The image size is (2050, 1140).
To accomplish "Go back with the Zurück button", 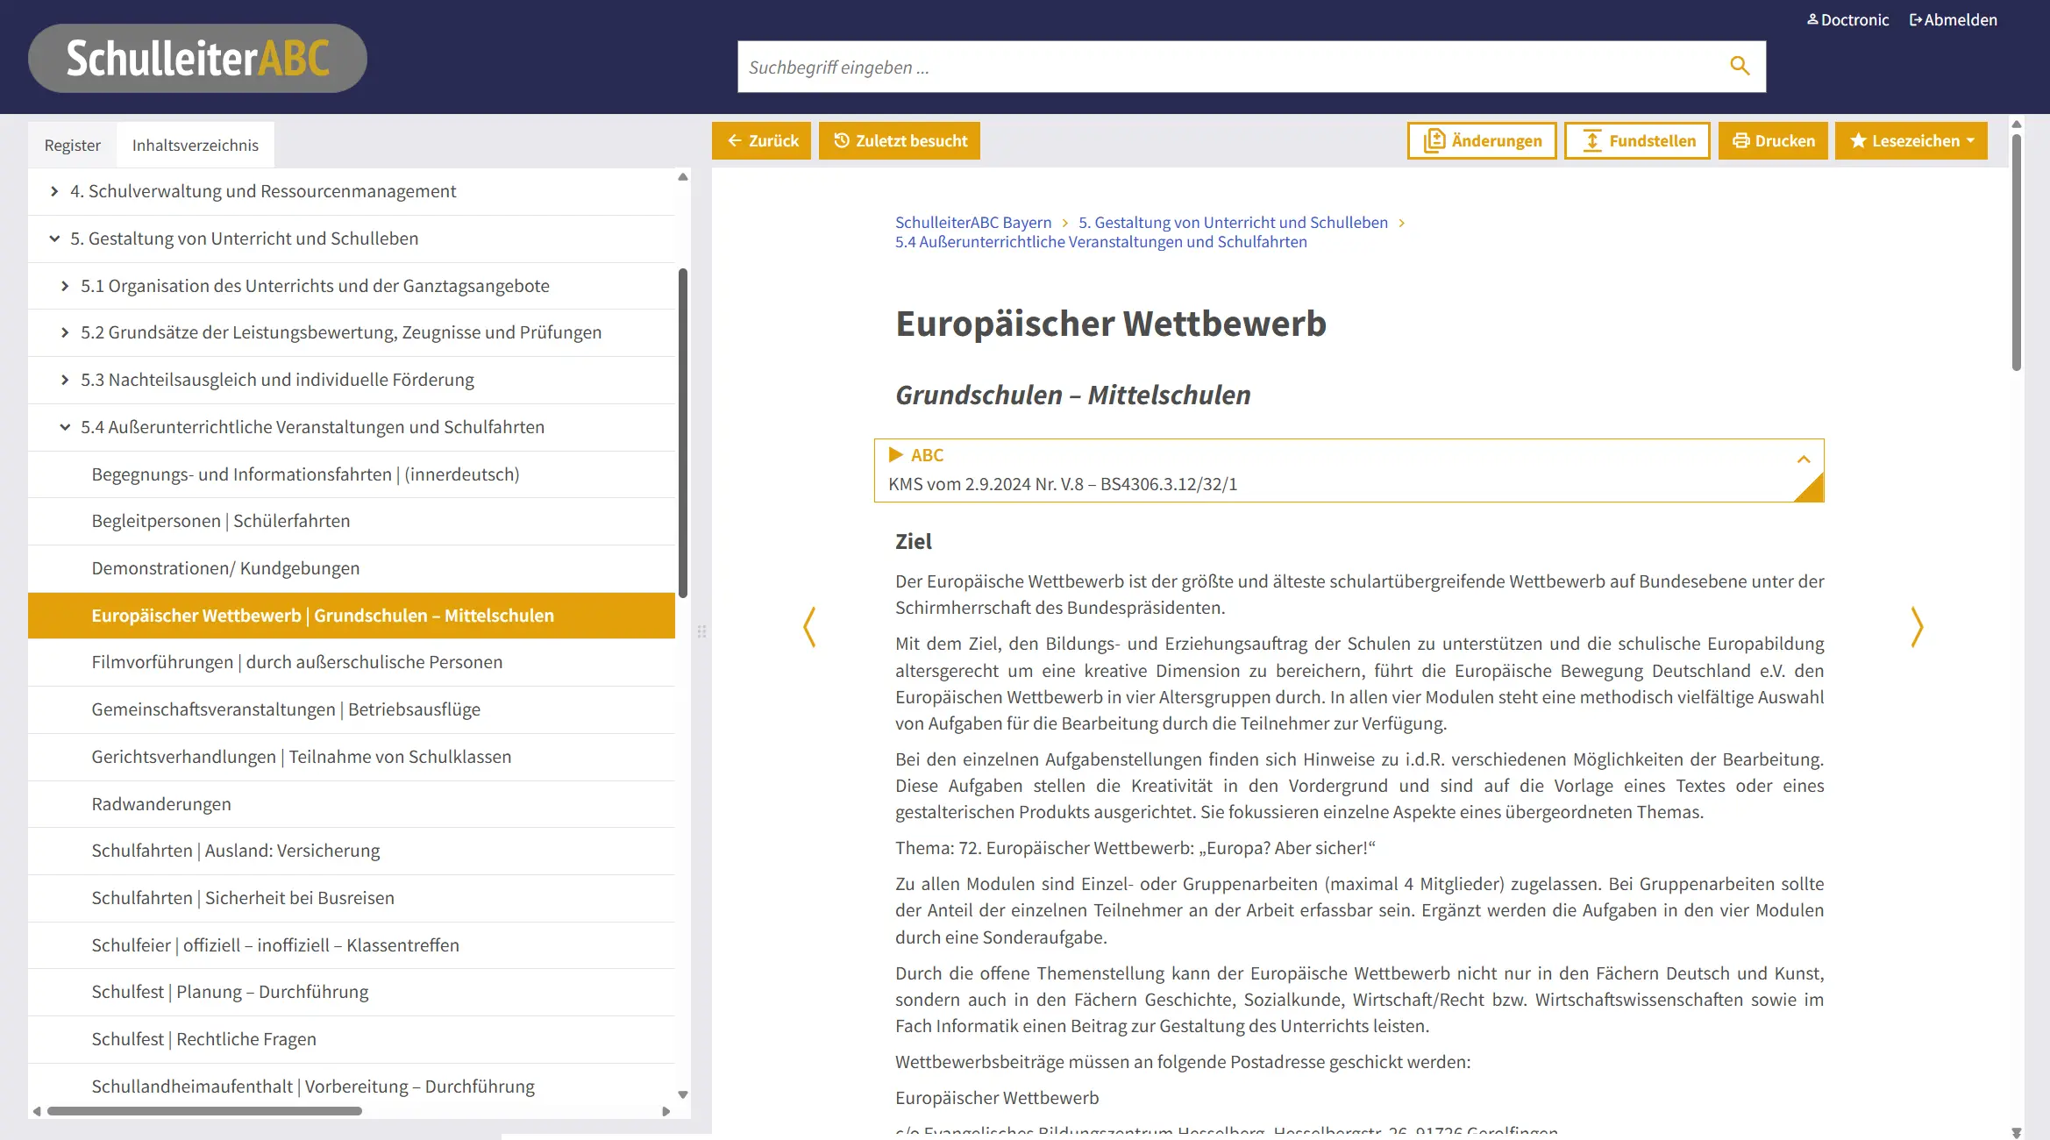I will click(762, 140).
